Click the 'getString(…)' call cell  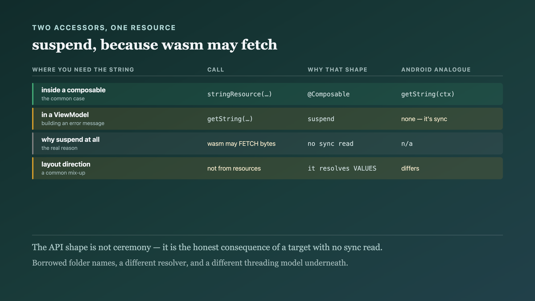point(230,119)
